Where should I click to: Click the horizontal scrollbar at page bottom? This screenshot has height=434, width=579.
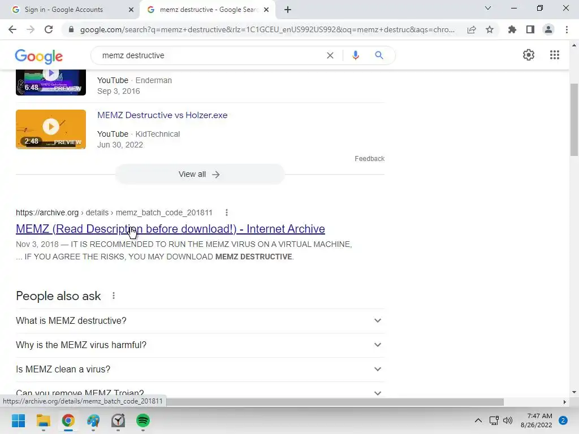[x=336, y=402]
